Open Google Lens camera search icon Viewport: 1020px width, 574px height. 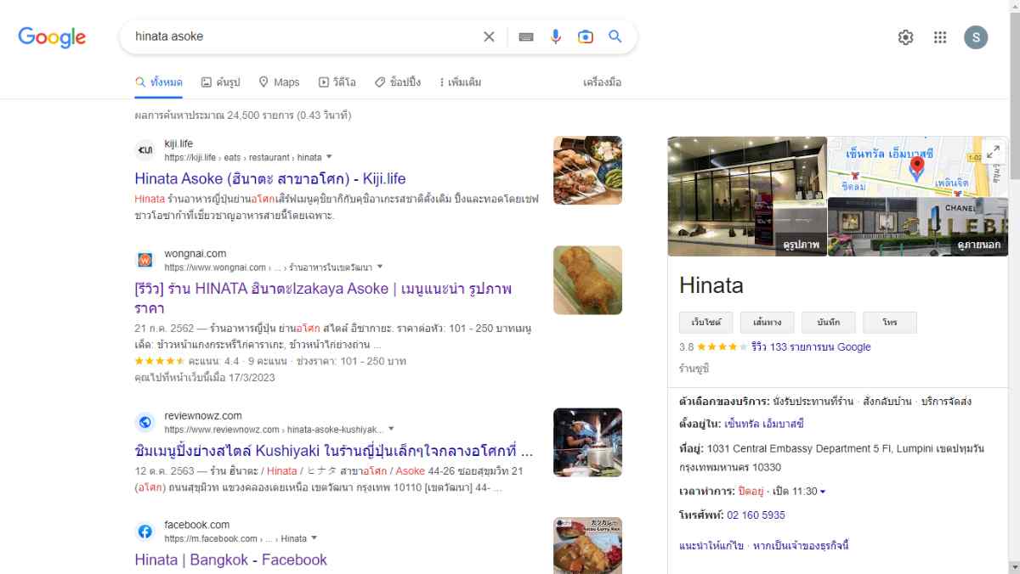tap(586, 37)
